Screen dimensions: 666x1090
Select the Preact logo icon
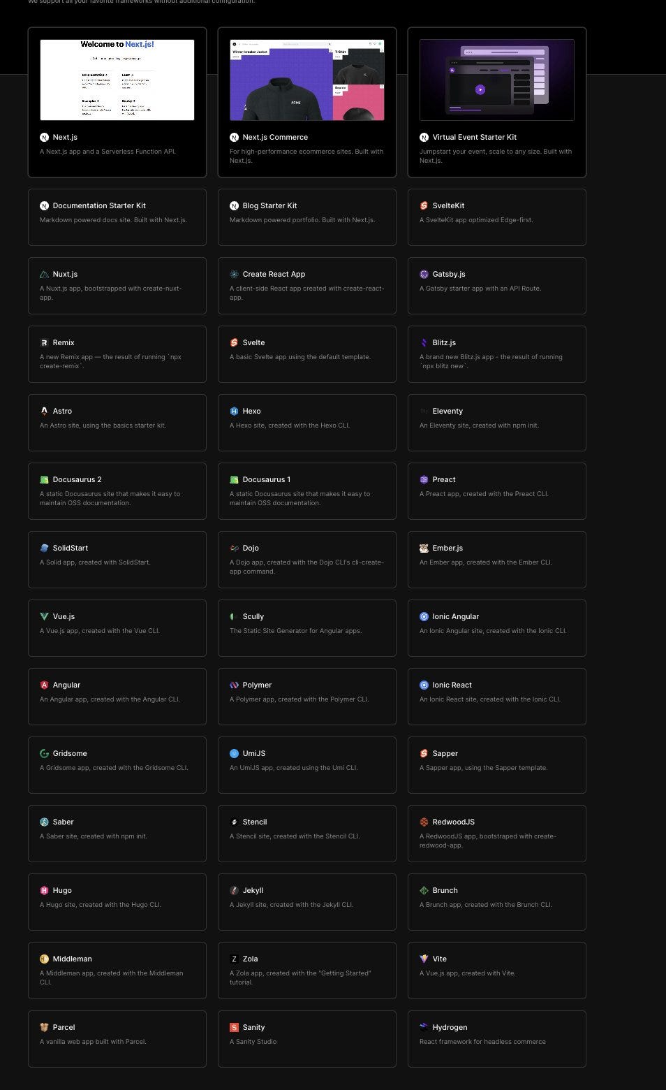point(424,479)
